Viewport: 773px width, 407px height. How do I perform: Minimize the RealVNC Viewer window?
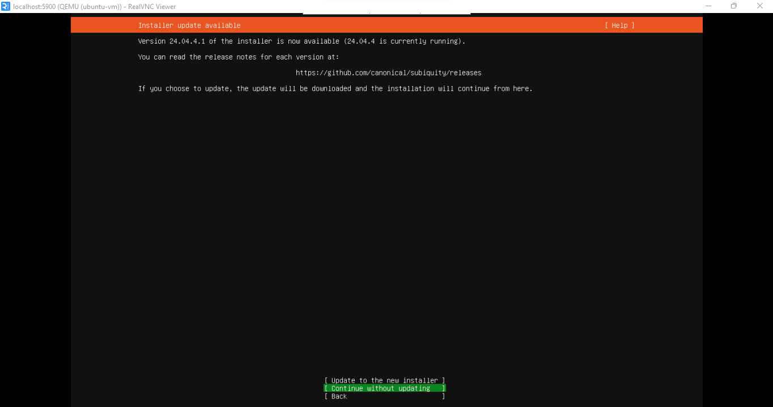pyautogui.click(x=708, y=6)
